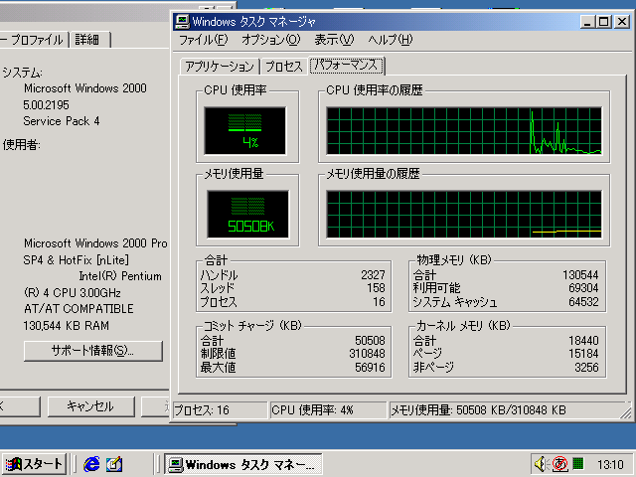Click the Japanese IME tray icon

[560, 464]
